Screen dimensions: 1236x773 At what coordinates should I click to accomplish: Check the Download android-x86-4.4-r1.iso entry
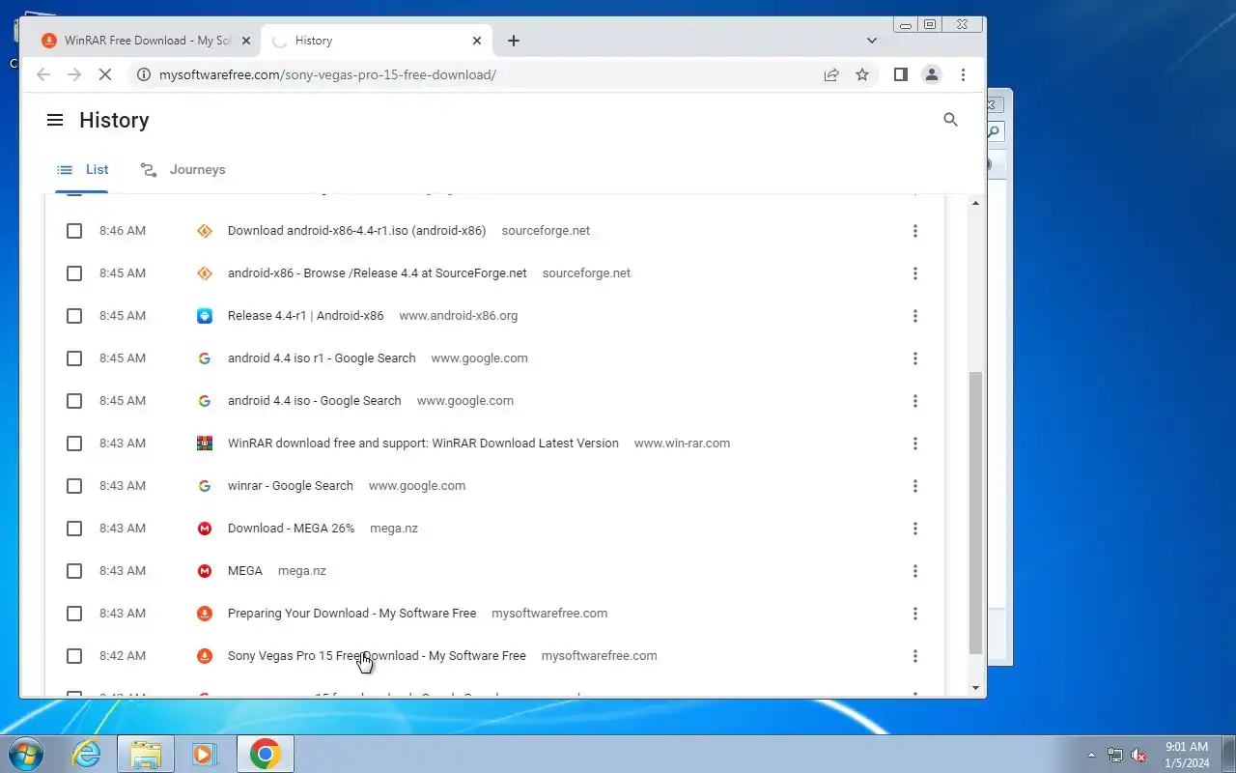(x=74, y=231)
